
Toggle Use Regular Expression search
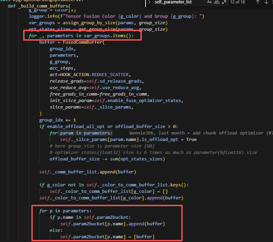224,2
